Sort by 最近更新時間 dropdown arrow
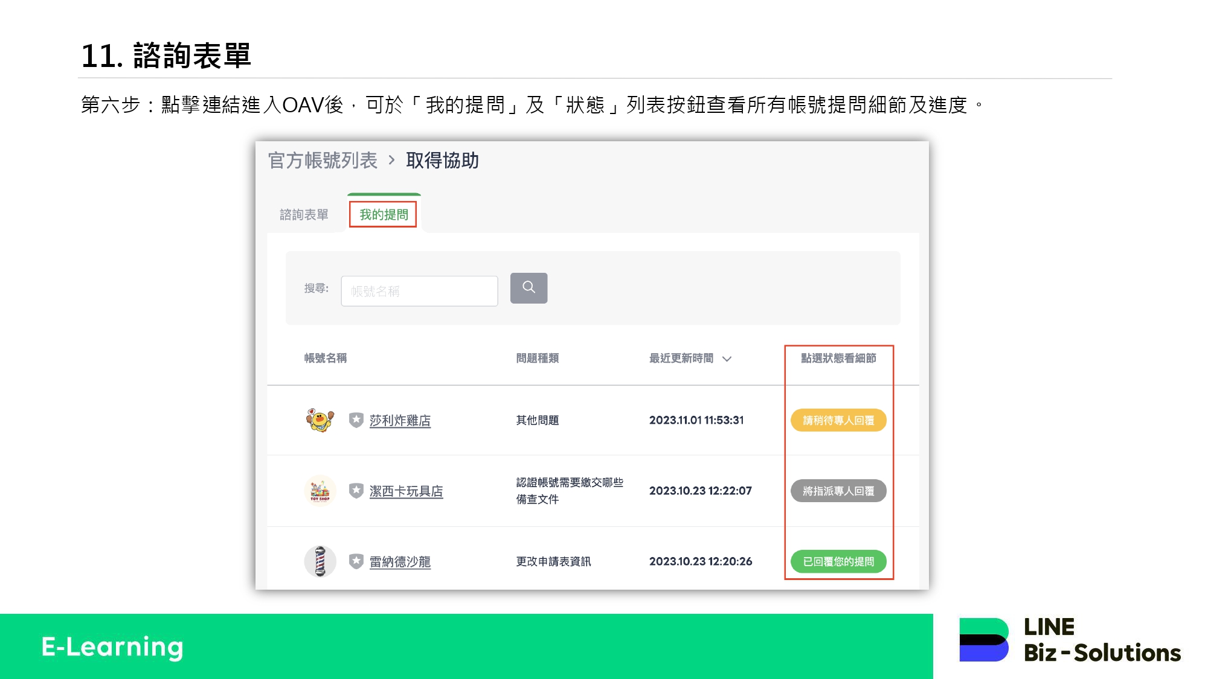1208x679 pixels. point(727,359)
